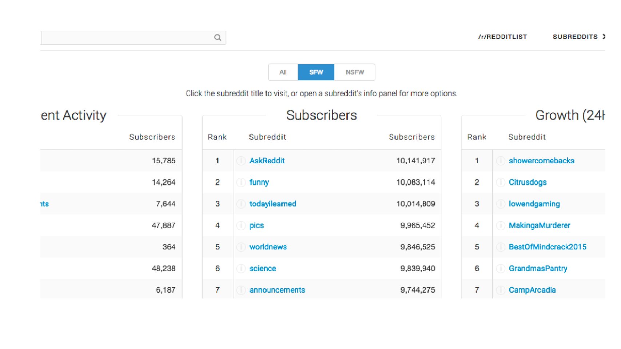Open info panel for AskReddit
This screenshot has width=621, height=349.
pyautogui.click(x=241, y=161)
